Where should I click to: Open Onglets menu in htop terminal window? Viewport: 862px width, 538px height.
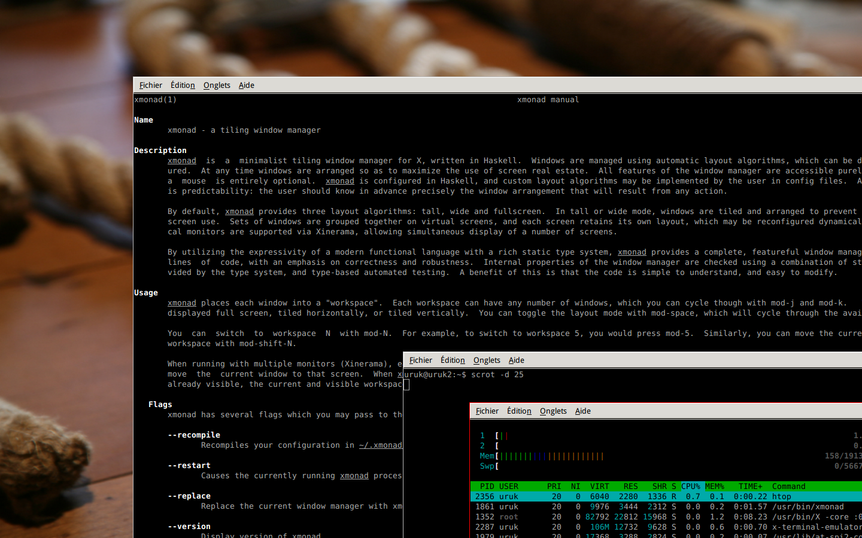[553, 411]
